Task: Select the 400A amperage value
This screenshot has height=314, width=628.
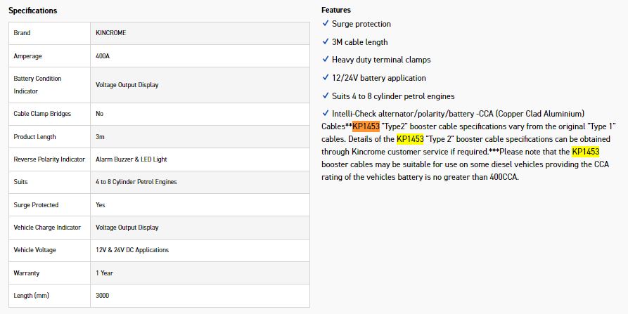Action: point(102,55)
